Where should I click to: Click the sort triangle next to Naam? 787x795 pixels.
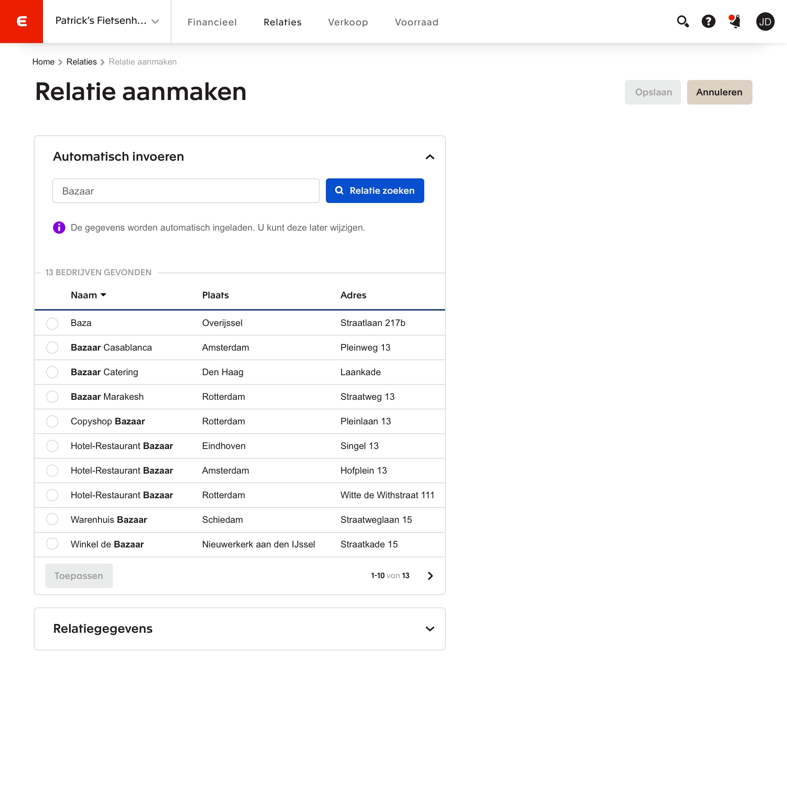(104, 295)
